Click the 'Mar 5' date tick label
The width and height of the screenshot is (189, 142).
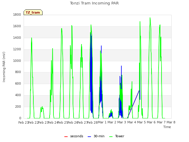pyautogui.click(x=141, y=122)
